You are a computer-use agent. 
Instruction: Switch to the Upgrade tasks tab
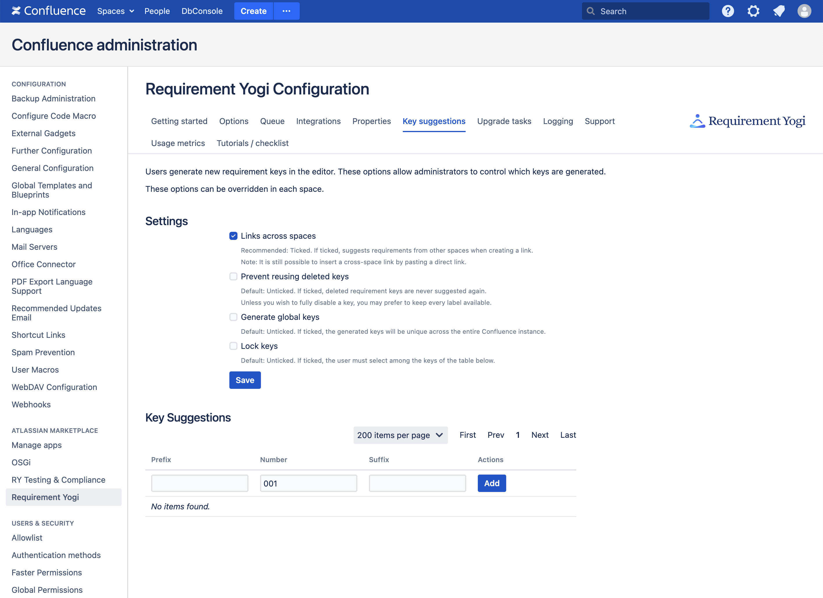(x=504, y=121)
